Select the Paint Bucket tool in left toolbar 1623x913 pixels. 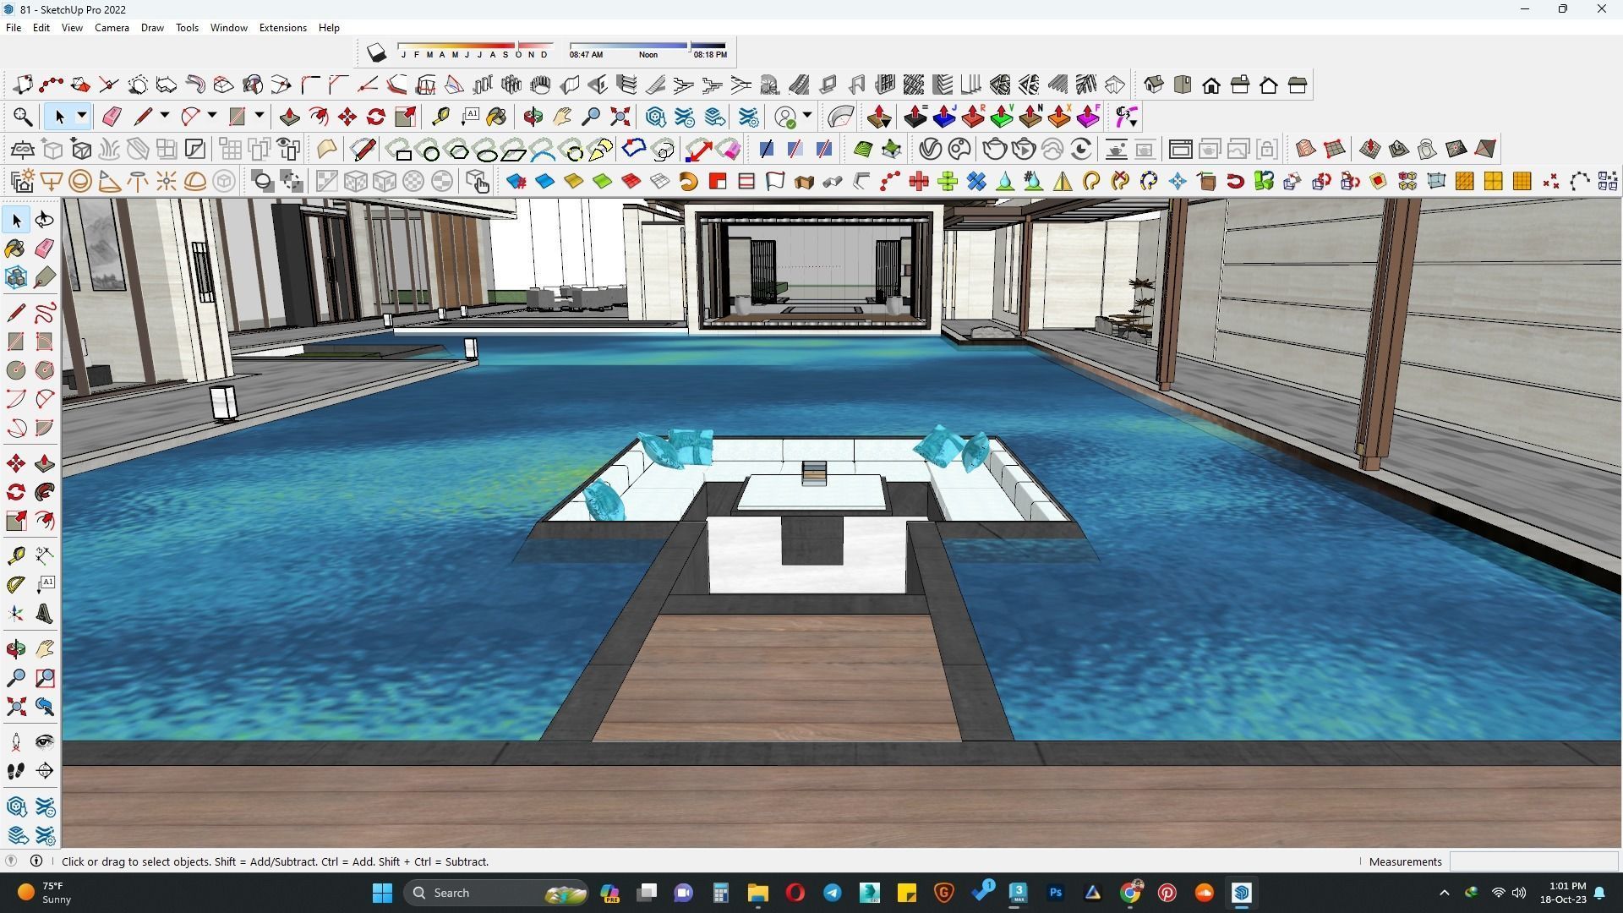(15, 249)
